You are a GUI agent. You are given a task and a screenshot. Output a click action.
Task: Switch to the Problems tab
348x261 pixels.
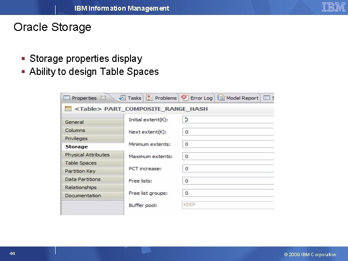pos(161,98)
